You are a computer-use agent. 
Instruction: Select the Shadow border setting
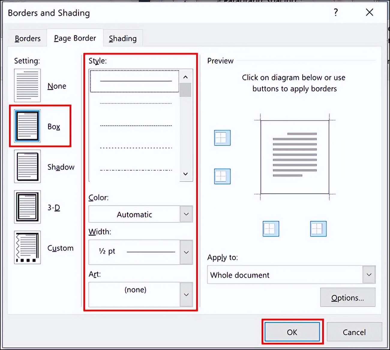[x=27, y=166]
